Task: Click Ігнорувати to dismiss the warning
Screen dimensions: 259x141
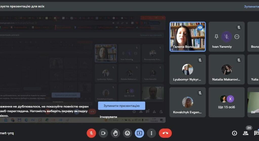Action: point(109,117)
